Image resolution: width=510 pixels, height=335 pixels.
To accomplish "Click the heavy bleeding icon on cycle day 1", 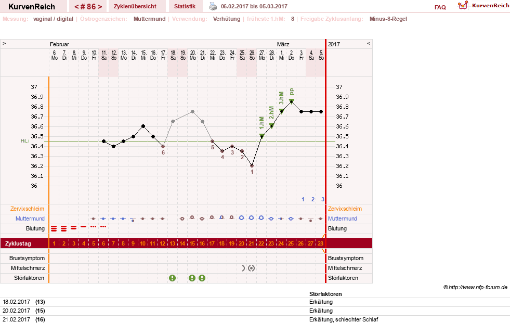I will [x=54, y=228].
